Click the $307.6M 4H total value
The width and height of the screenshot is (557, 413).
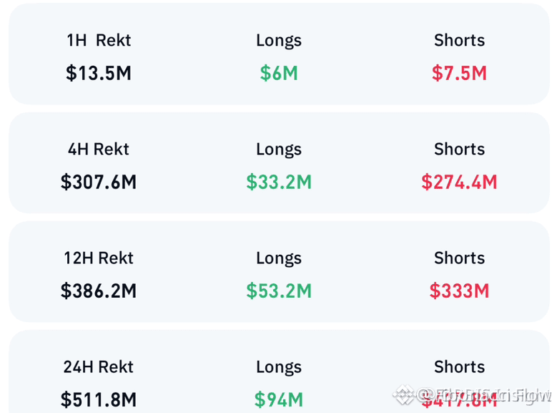click(99, 182)
